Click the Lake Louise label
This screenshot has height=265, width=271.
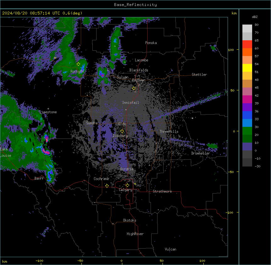pyautogui.click(x=6, y=152)
